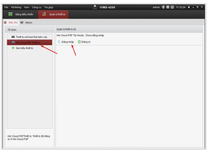Image resolution: width=209 pixels, height=151 pixels.
Task: Select Thiết bị mã hóa/Nút bấm cửa
Action: point(31,37)
